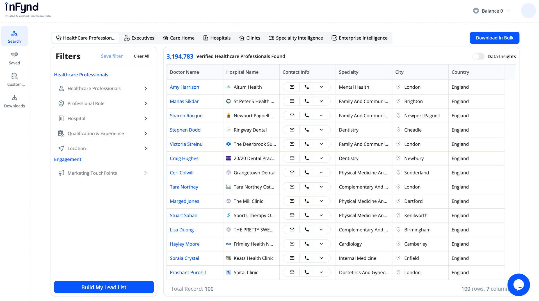Screen dimensions: 539x301
Task: Expand contact dropdown for Craig Hughes
Action: click(x=321, y=158)
